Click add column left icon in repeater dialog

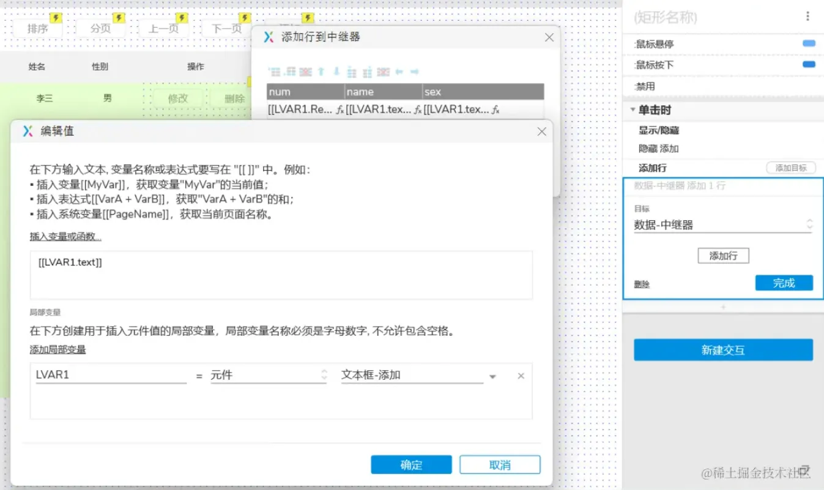point(352,72)
